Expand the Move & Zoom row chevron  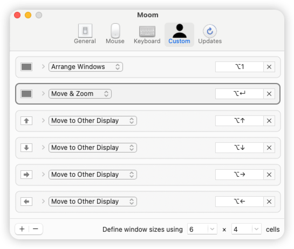point(43,94)
